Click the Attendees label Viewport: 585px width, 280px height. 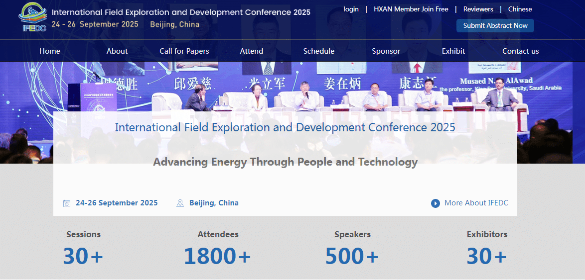pyautogui.click(x=218, y=235)
